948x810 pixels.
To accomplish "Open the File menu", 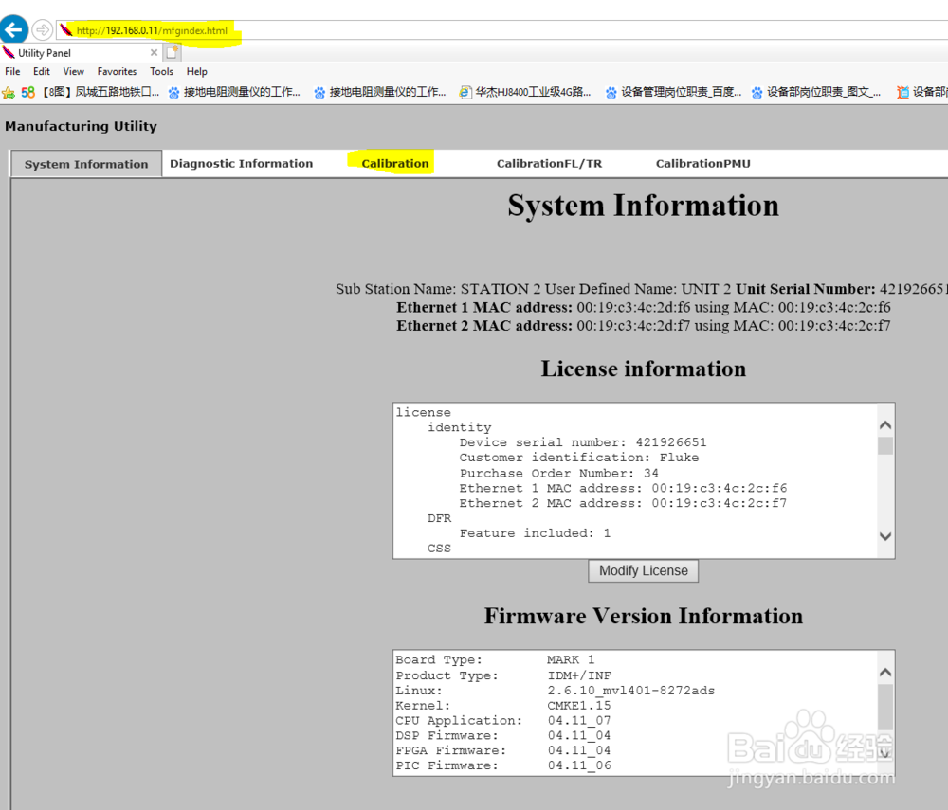I will coord(12,71).
